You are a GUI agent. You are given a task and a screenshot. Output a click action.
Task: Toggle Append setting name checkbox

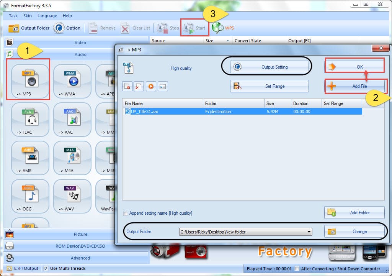(126, 214)
